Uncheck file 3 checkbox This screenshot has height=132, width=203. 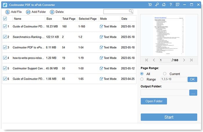point(5,47)
